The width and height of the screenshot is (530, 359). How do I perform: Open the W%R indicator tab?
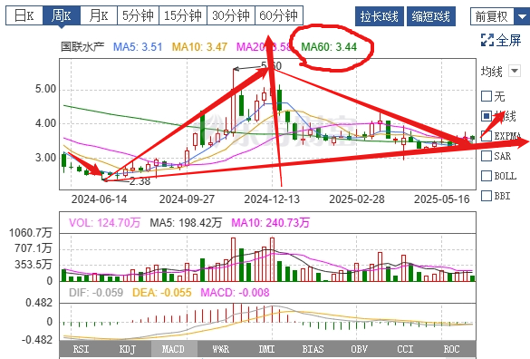click(x=220, y=349)
